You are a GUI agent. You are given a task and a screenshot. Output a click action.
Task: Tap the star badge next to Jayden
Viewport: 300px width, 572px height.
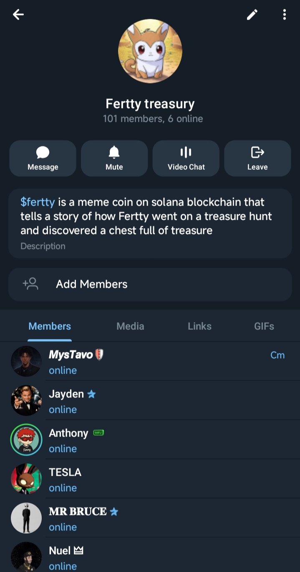point(91,393)
